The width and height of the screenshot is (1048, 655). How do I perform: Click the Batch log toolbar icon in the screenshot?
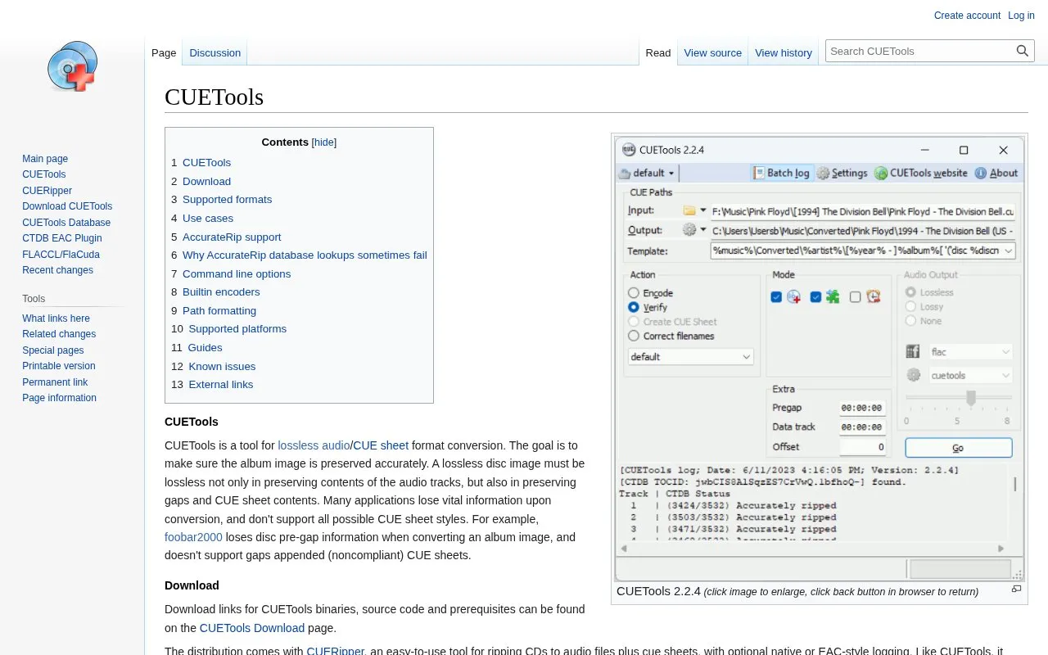(x=757, y=173)
